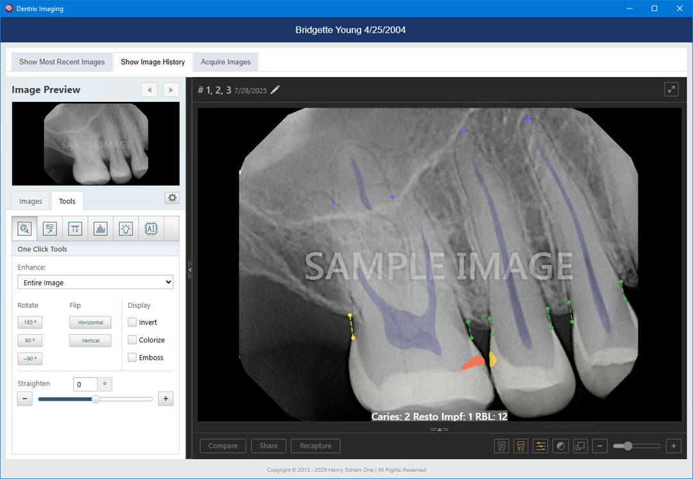This screenshot has width=693, height=479.
Task: Toggle the yellow crown tooth overlay icon
Action: 521,446
